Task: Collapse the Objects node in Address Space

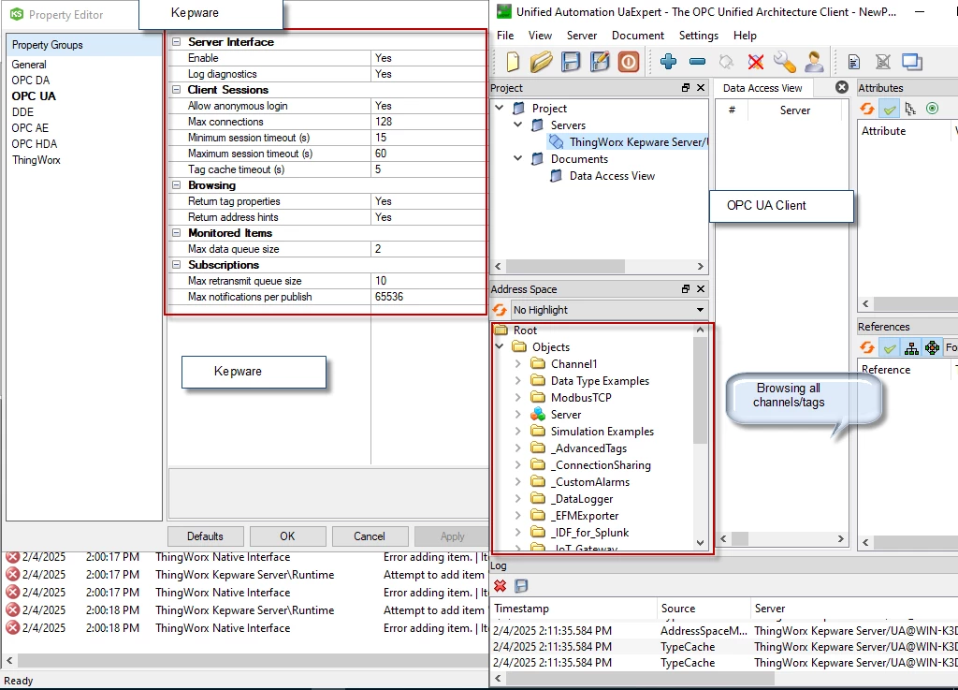Action: pyautogui.click(x=500, y=346)
